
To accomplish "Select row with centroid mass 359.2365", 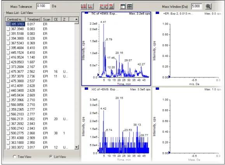I will click(x=40, y=109).
